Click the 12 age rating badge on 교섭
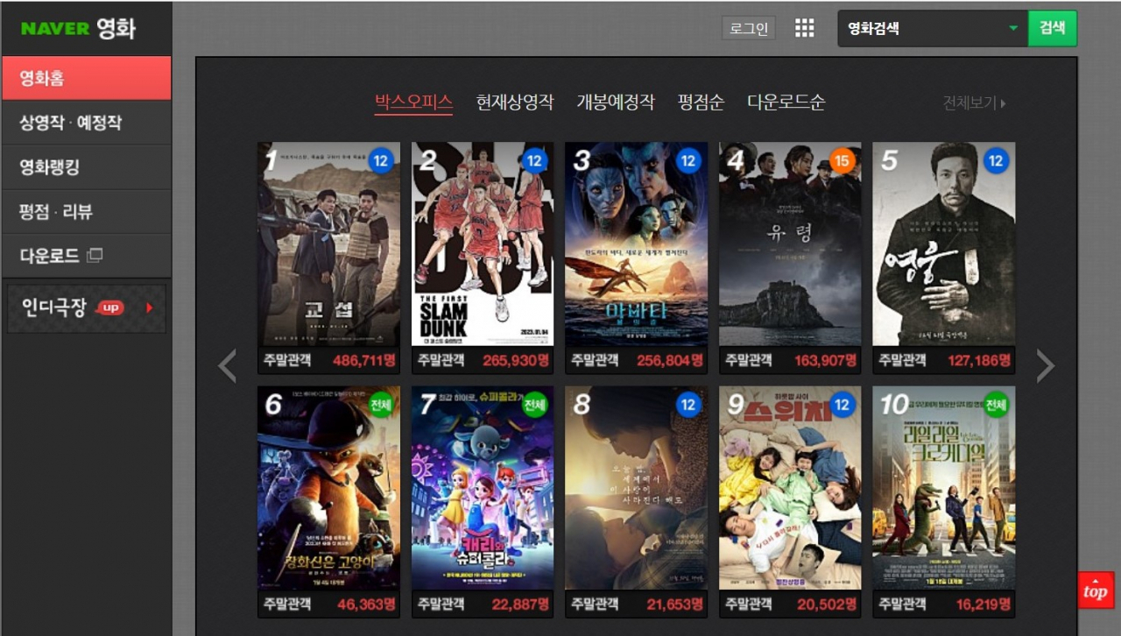Viewport: 1121px width, 636px height. pyautogui.click(x=380, y=161)
